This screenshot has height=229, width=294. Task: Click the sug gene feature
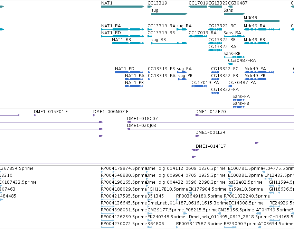[169, 14]
